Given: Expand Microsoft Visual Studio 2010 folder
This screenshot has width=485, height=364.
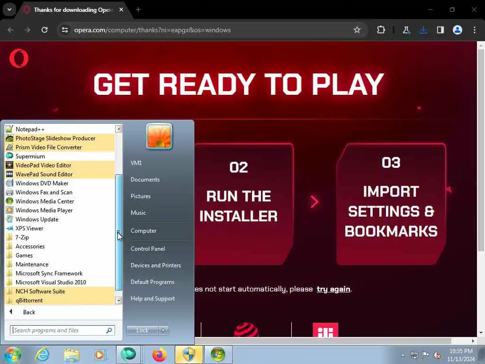Looking at the screenshot, I should click(x=60, y=282).
